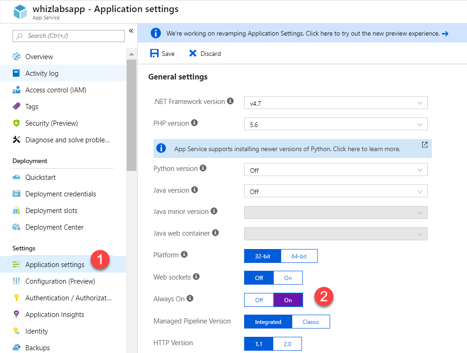Click the Security shield icon
467x353 pixels.
pyautogui.click(x=16, y=123)
